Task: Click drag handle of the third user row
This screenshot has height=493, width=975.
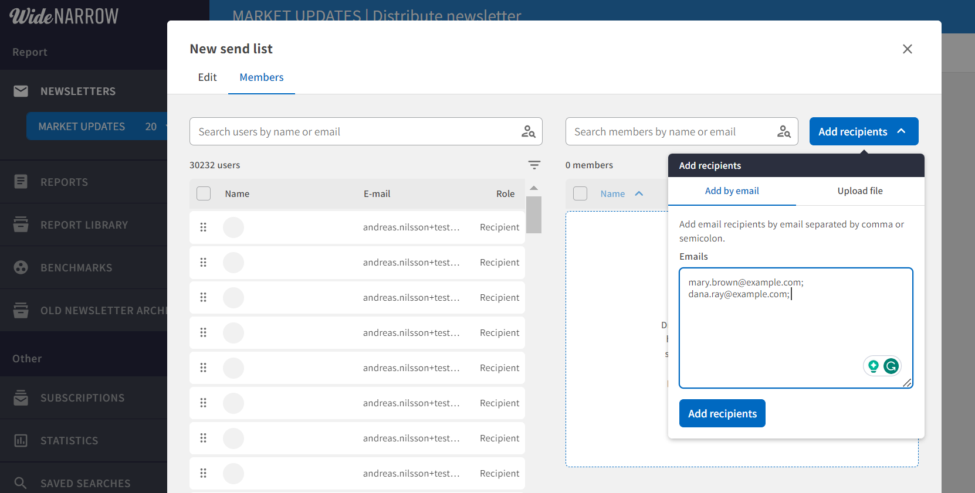Action: (x=203, y=297)
